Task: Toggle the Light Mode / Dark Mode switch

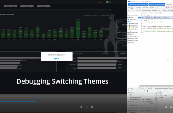Action: pyautogui.click(x=108, y=2)
